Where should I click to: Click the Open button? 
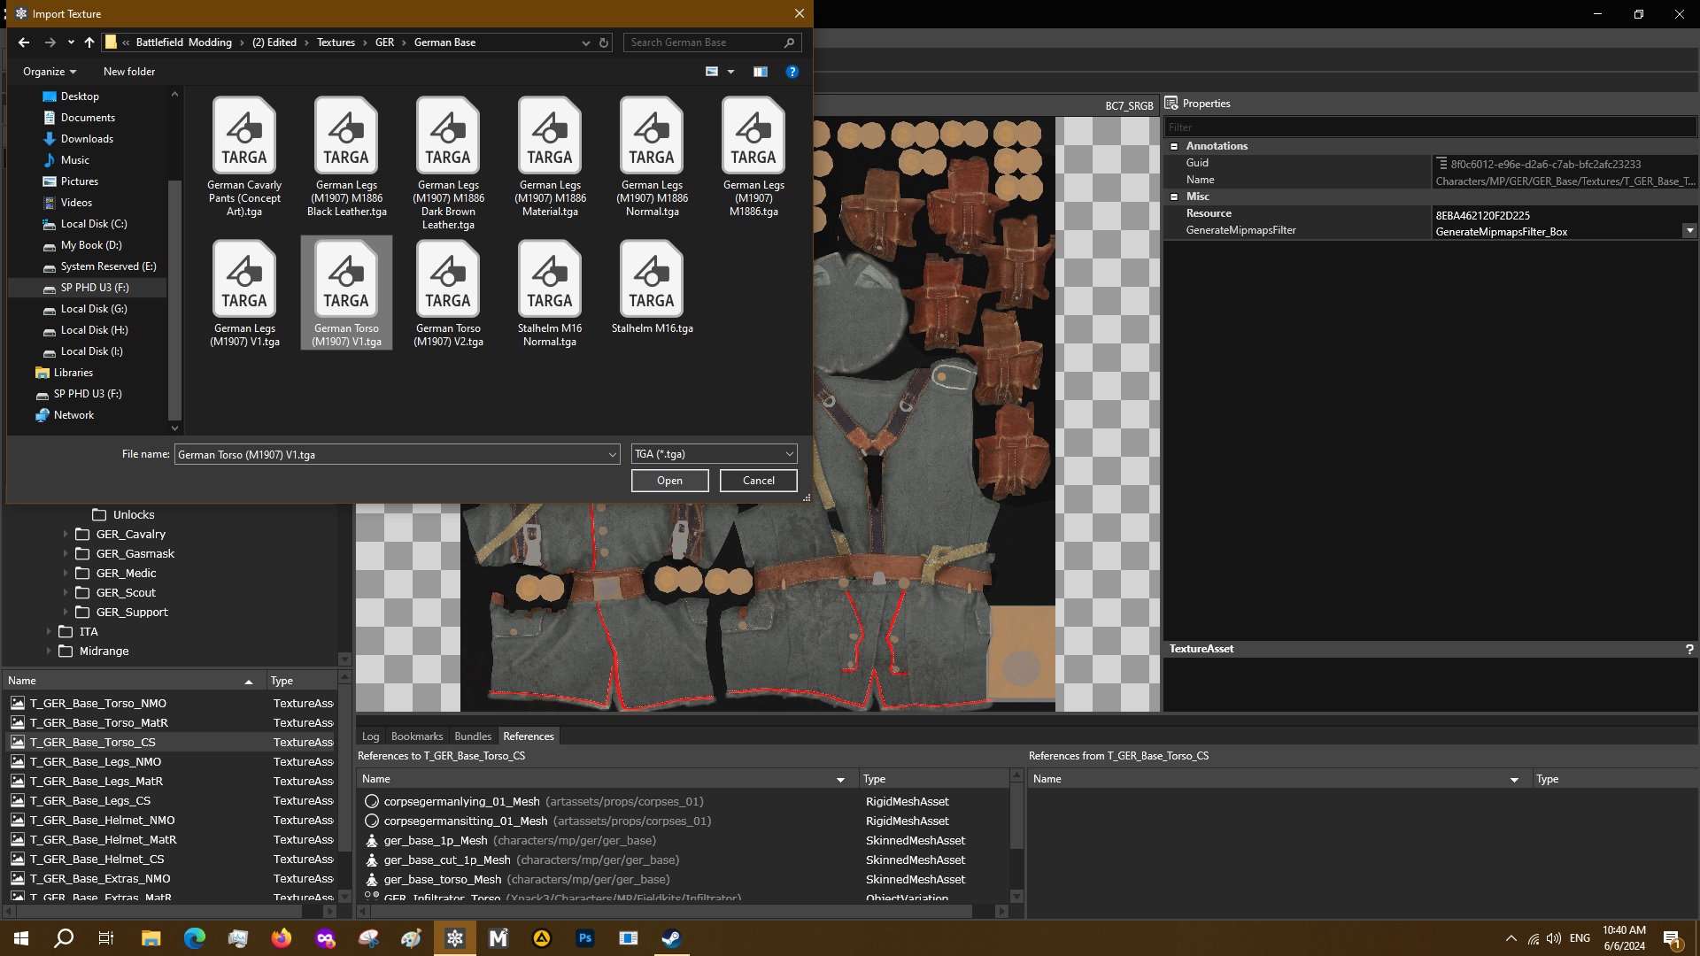[x=669, y=481]
